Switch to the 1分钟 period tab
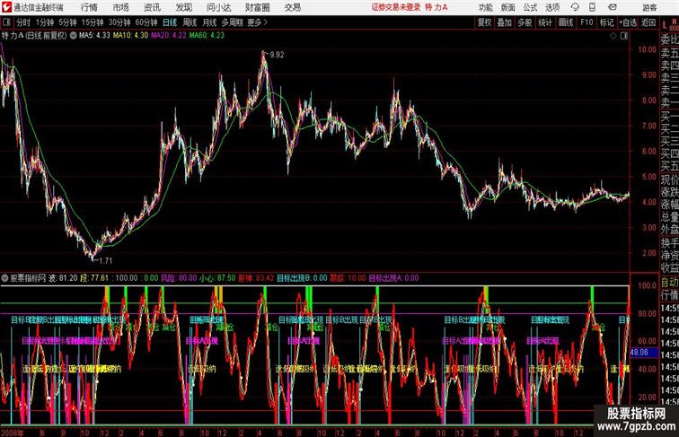This screenshot has width=679, height=437. coord(45,22)
